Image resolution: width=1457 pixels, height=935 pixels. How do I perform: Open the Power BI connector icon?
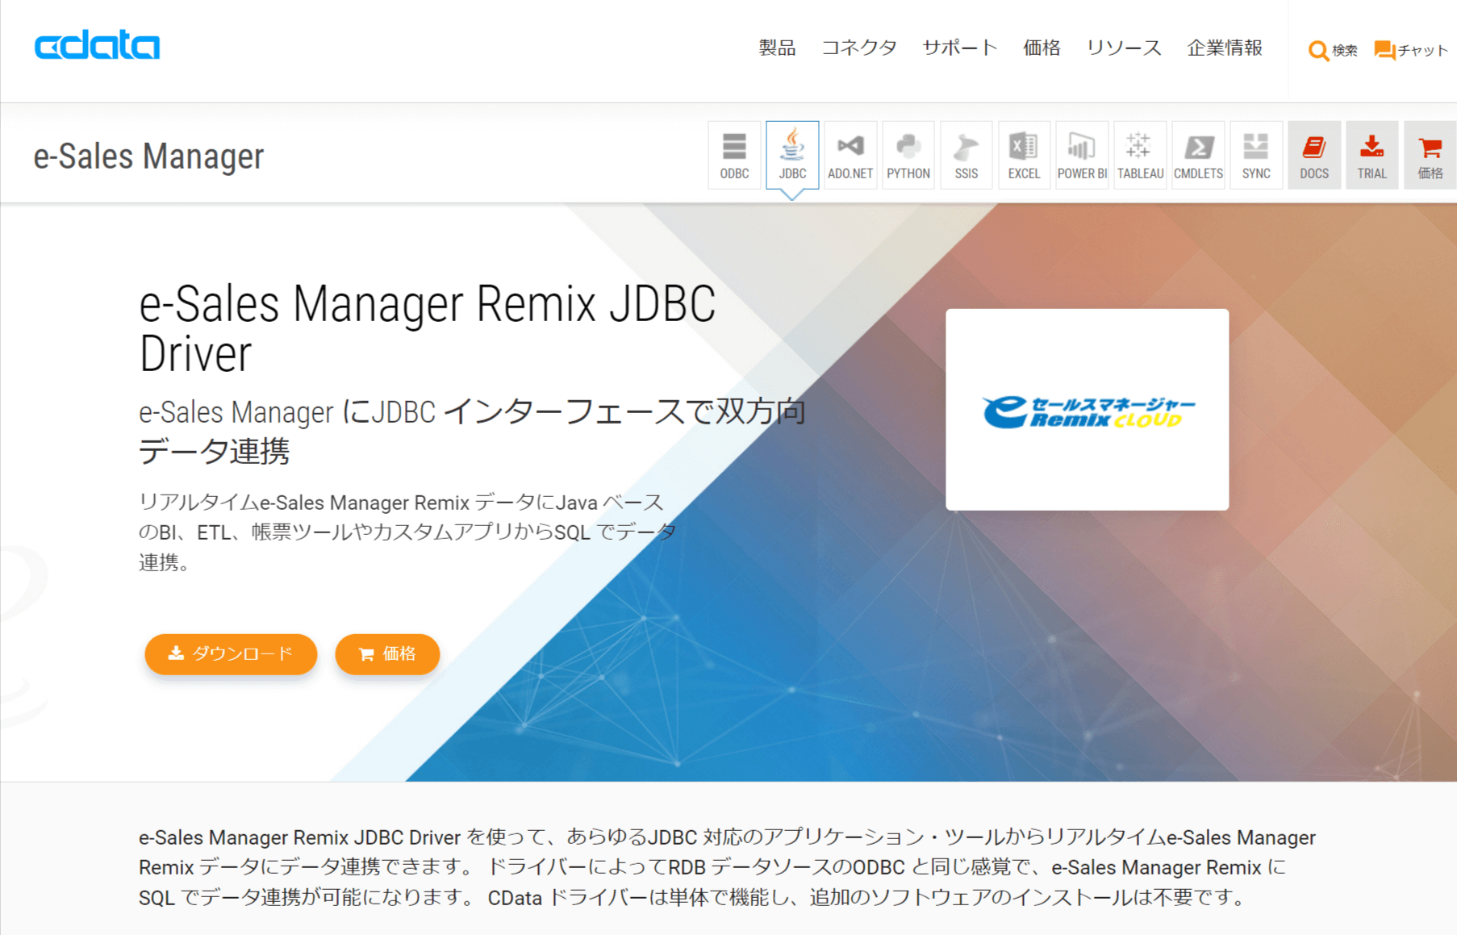tap(1083, 155)
